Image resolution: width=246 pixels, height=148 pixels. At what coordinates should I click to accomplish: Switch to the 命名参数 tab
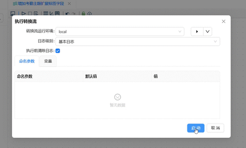[27, 61]
